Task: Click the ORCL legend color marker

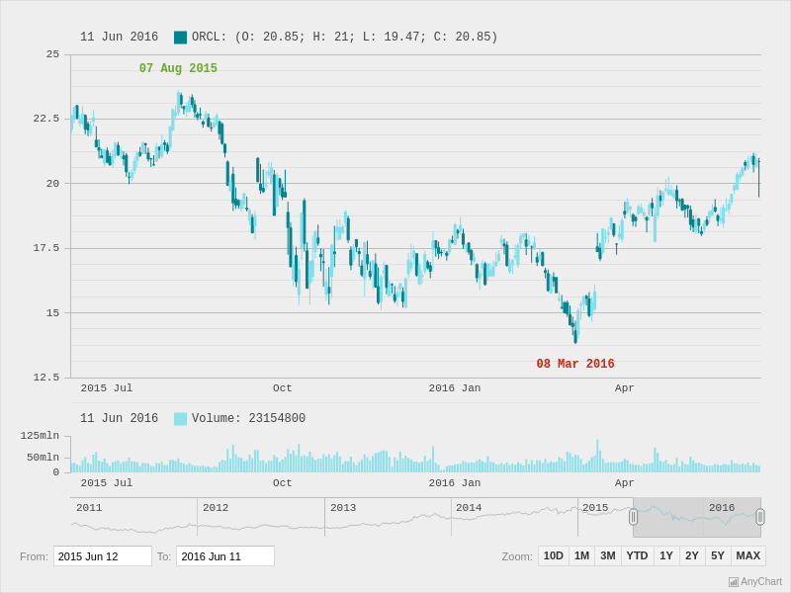Action: (x=181, y=38)
